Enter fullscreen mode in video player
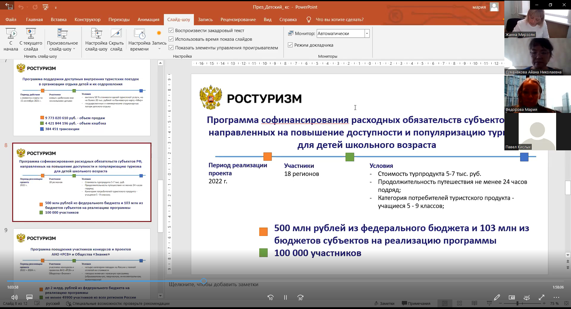Image resolution: width=571 pixels, height=309 pixels. click(541, 297)
